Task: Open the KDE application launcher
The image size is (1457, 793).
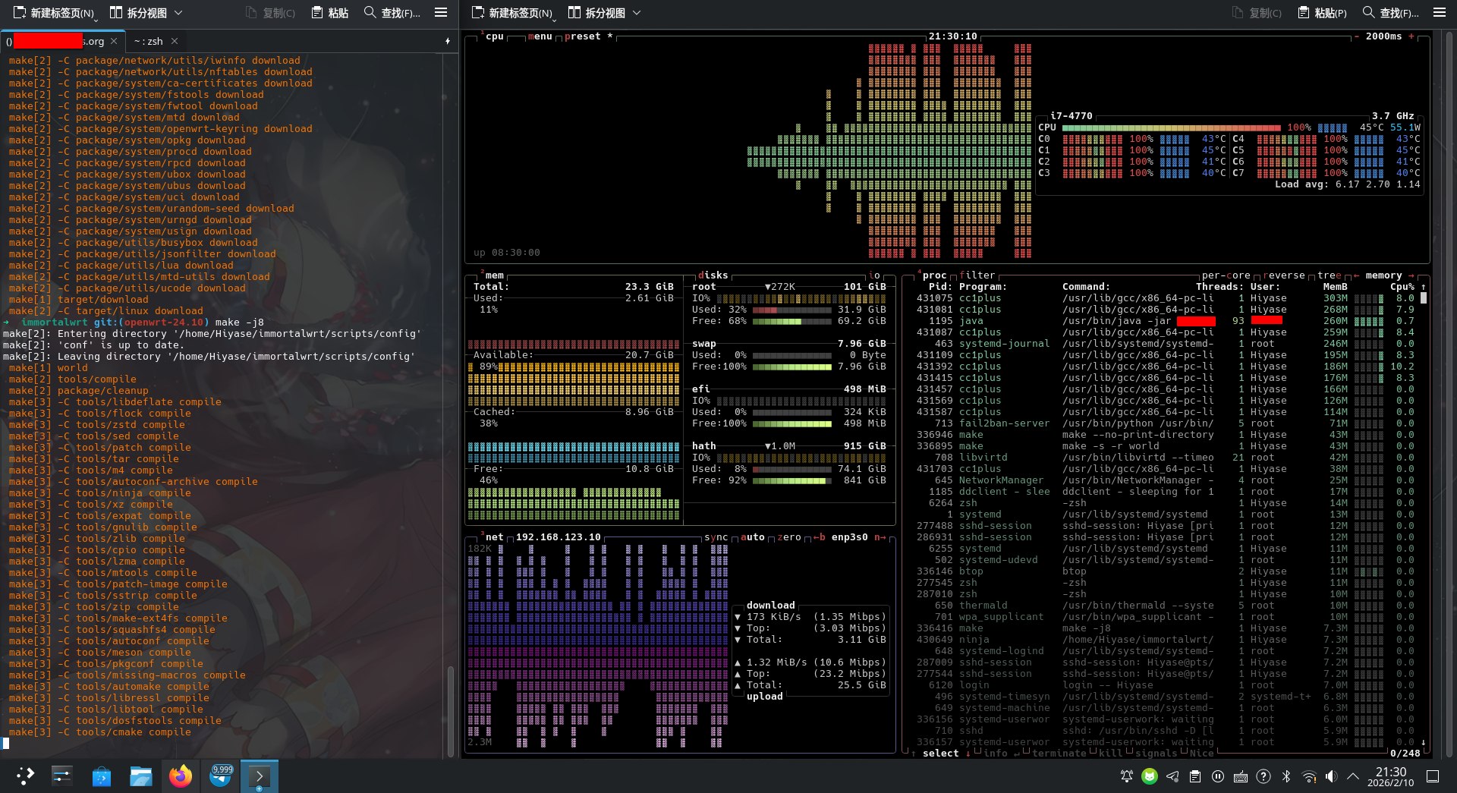Action: click(25, 776)
